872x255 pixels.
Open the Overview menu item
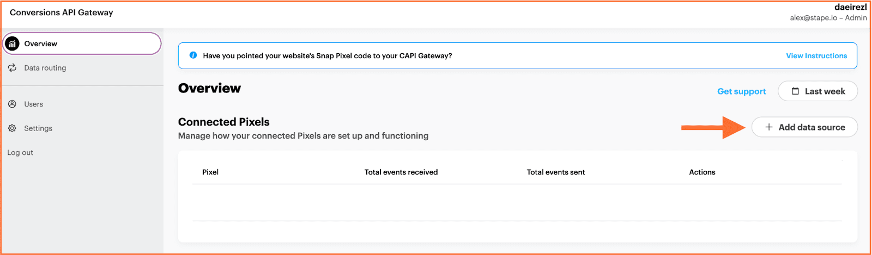(x=82, y=43)
